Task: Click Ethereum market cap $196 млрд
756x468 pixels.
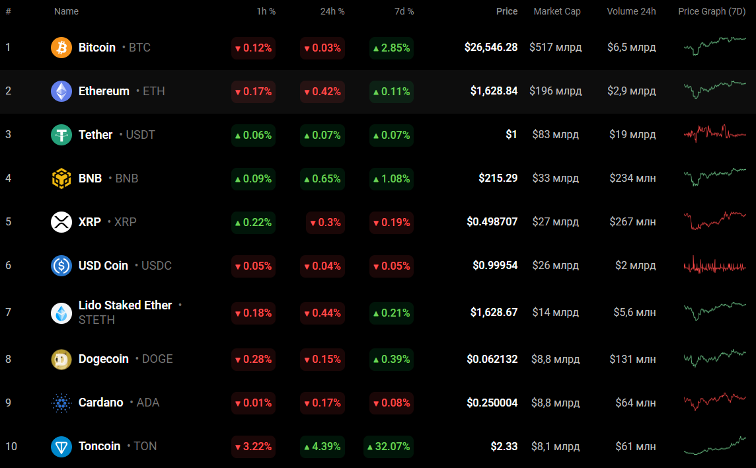Action: click(555, 91)
